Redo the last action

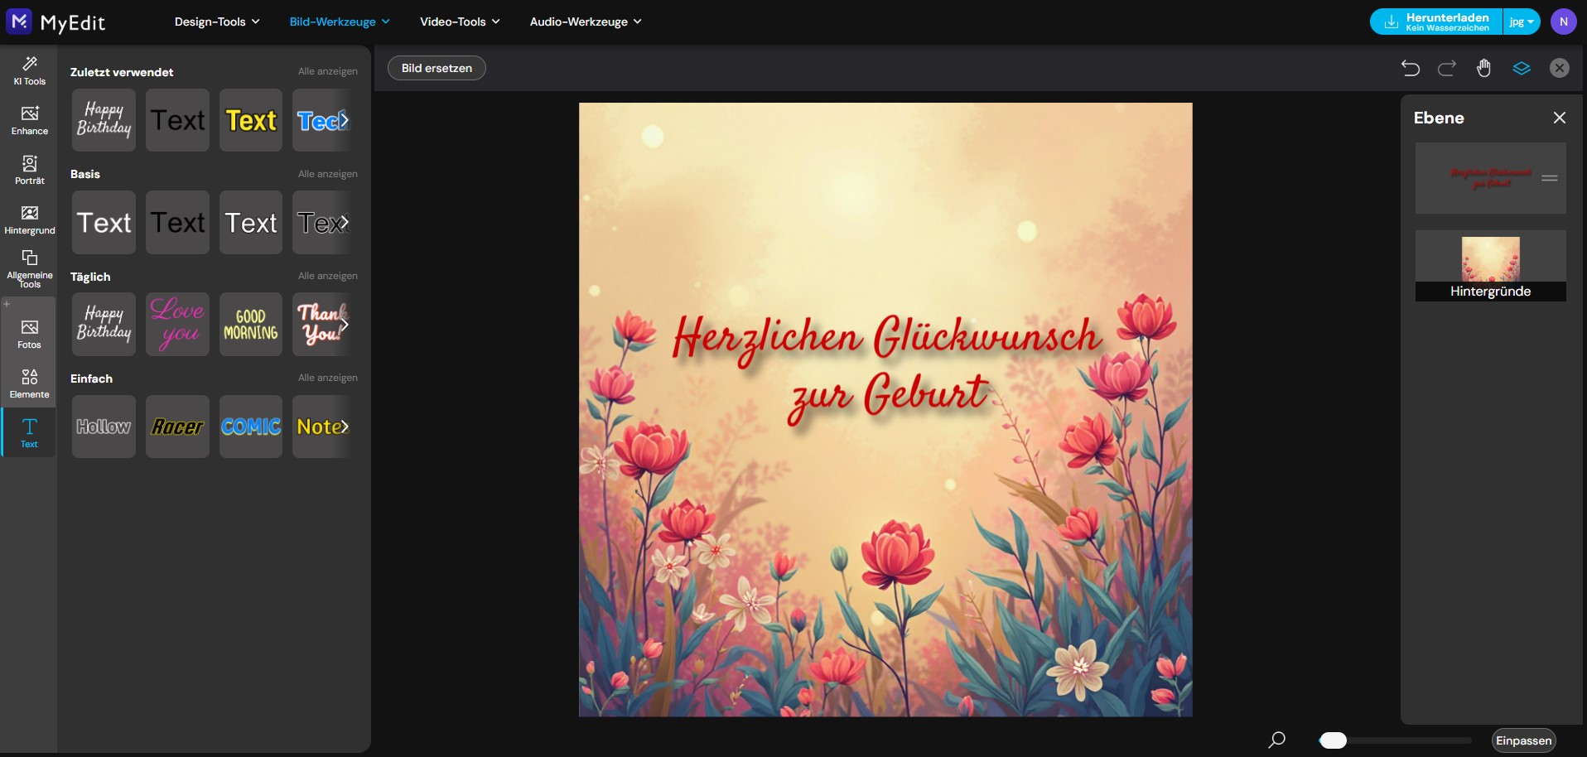(1447, 68)
